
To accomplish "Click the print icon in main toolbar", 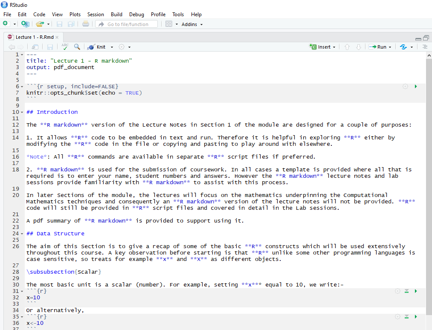I will click(86, 24).
